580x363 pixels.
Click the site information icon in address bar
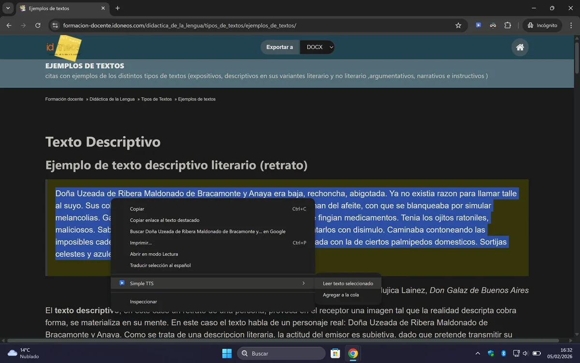(55, 25)
